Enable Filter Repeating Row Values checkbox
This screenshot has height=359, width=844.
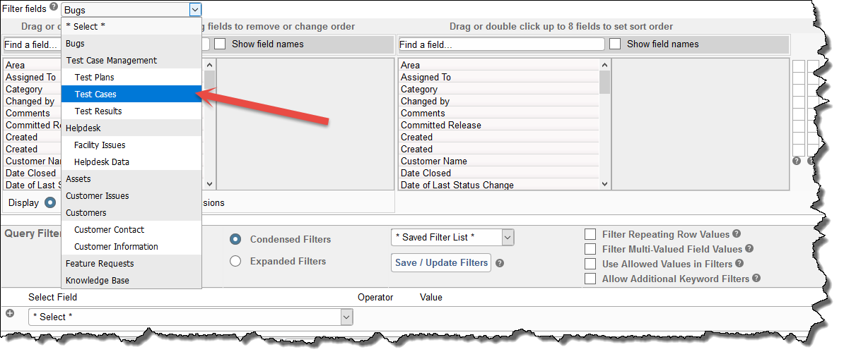[x=590, y=234]
